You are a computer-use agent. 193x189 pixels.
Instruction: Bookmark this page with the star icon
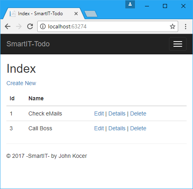click(x=173, y=26)
